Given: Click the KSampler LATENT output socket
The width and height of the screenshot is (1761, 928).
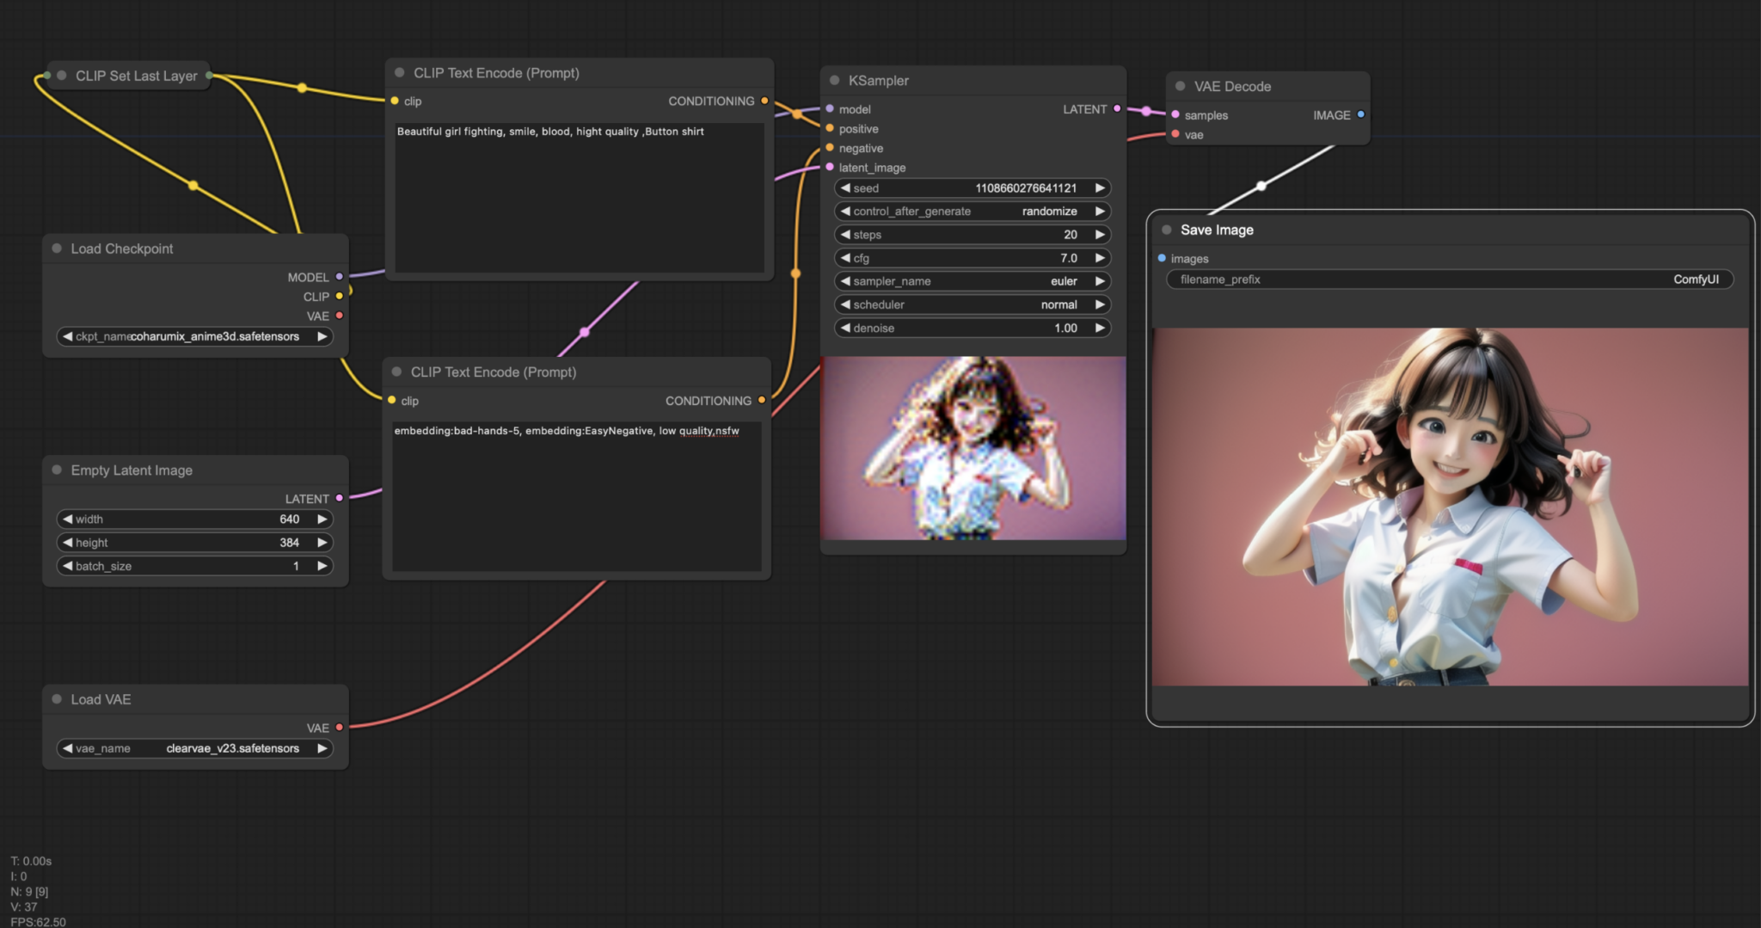Looking at the screenshot, I should pyautogui.click(x=1117, y=108).
